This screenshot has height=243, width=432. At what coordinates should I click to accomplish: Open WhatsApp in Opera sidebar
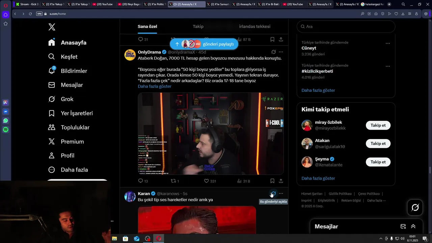pos(6,120)
